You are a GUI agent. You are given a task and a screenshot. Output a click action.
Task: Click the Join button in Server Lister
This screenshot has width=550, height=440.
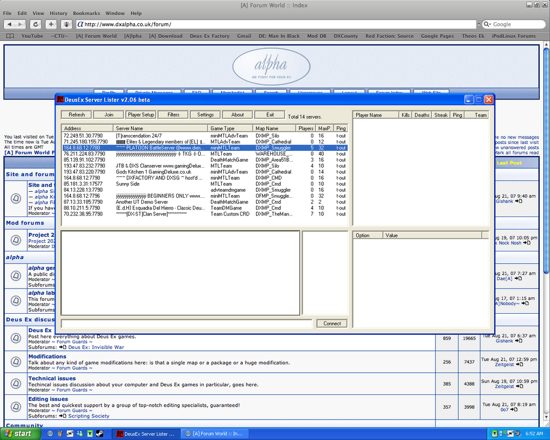click(108, 115)
